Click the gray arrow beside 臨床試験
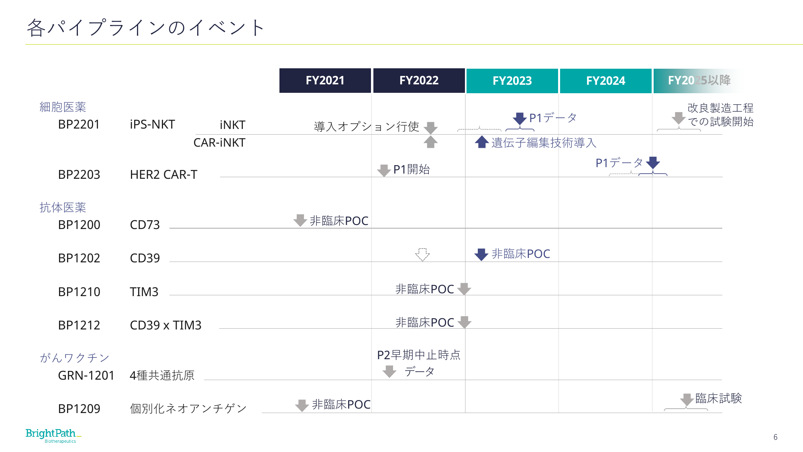The width and height of the screenshot is (803, 452). click(687, 400)
